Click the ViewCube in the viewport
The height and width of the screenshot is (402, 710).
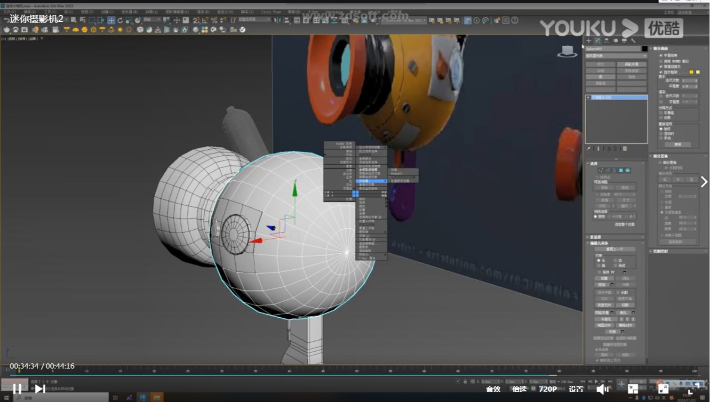[x=567, y=51]
